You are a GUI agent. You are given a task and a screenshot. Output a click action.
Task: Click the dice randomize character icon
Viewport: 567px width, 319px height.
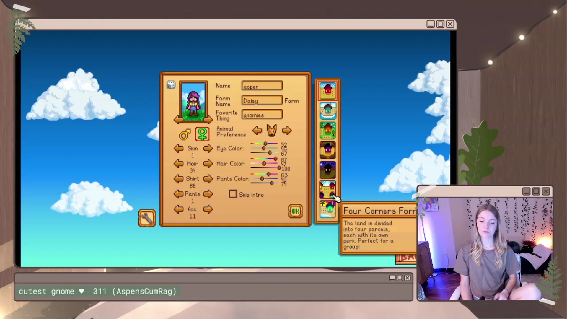(171, 85)
